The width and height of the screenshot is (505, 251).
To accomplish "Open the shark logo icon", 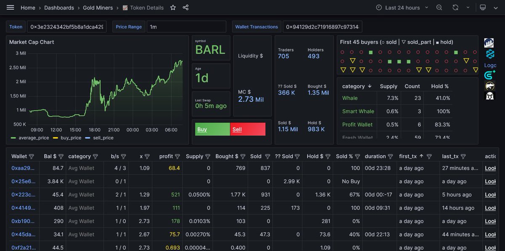I will (489, 86).
